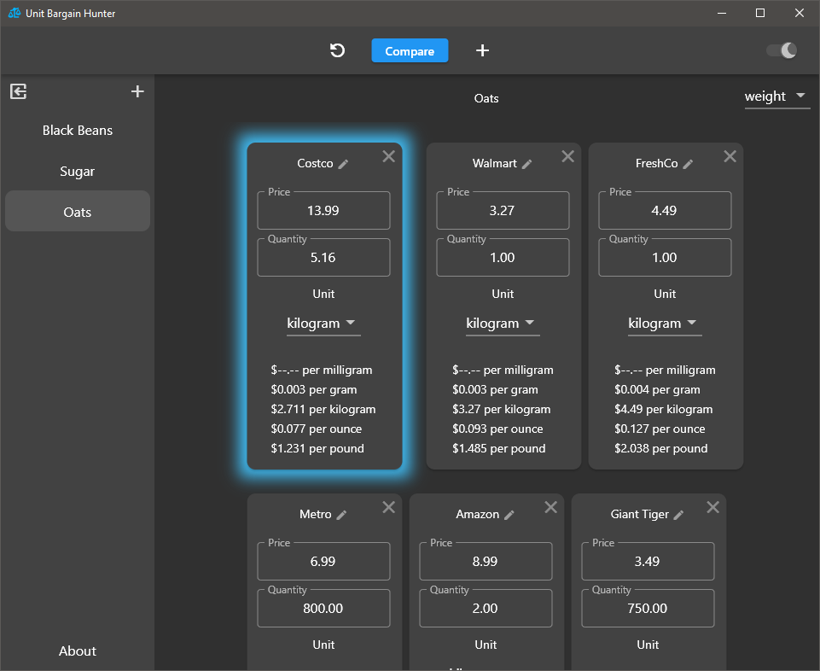Click Walmart's '$1.485 per pound' text
820x671 pixels.
click(x=499, y=448)
